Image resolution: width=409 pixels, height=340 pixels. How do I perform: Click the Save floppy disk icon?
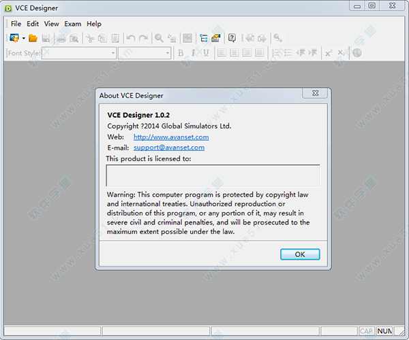46,38
